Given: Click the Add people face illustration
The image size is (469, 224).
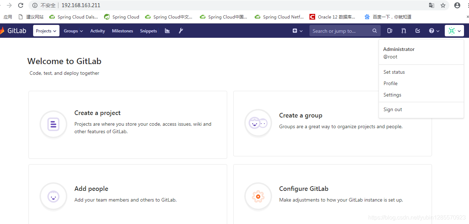Looking at the screenshot, I should coord(53,196).
